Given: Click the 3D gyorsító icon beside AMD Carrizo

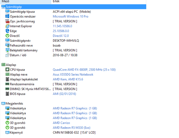Looking at the screenshot, I should (7, 123).
